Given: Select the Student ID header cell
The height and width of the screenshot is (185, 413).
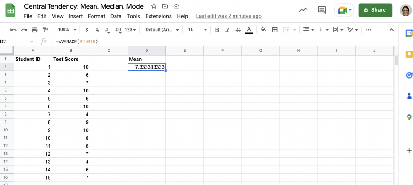Looking at the screenshot, I should 33,59.
